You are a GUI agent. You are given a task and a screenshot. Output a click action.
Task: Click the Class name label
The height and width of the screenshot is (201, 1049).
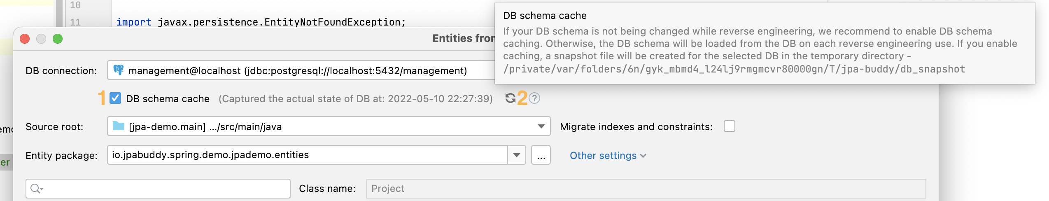click(x=327, y=189)
